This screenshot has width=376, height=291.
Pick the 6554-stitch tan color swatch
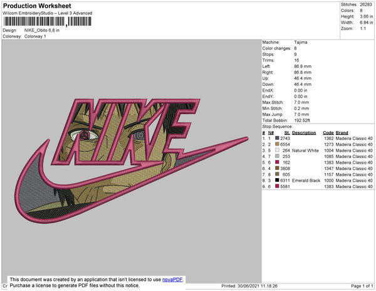[277, 144]
